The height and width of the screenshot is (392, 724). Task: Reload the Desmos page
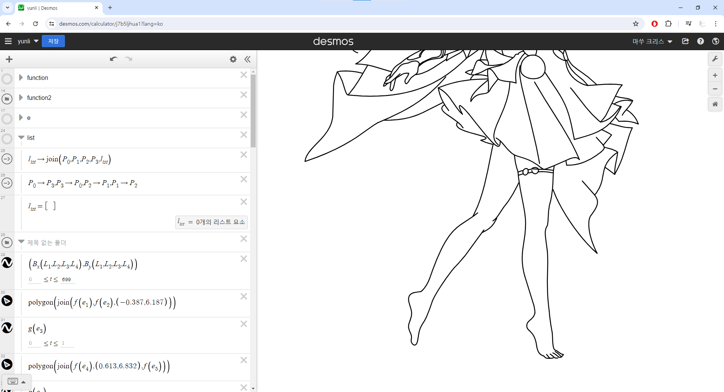(x=35, y=24)
